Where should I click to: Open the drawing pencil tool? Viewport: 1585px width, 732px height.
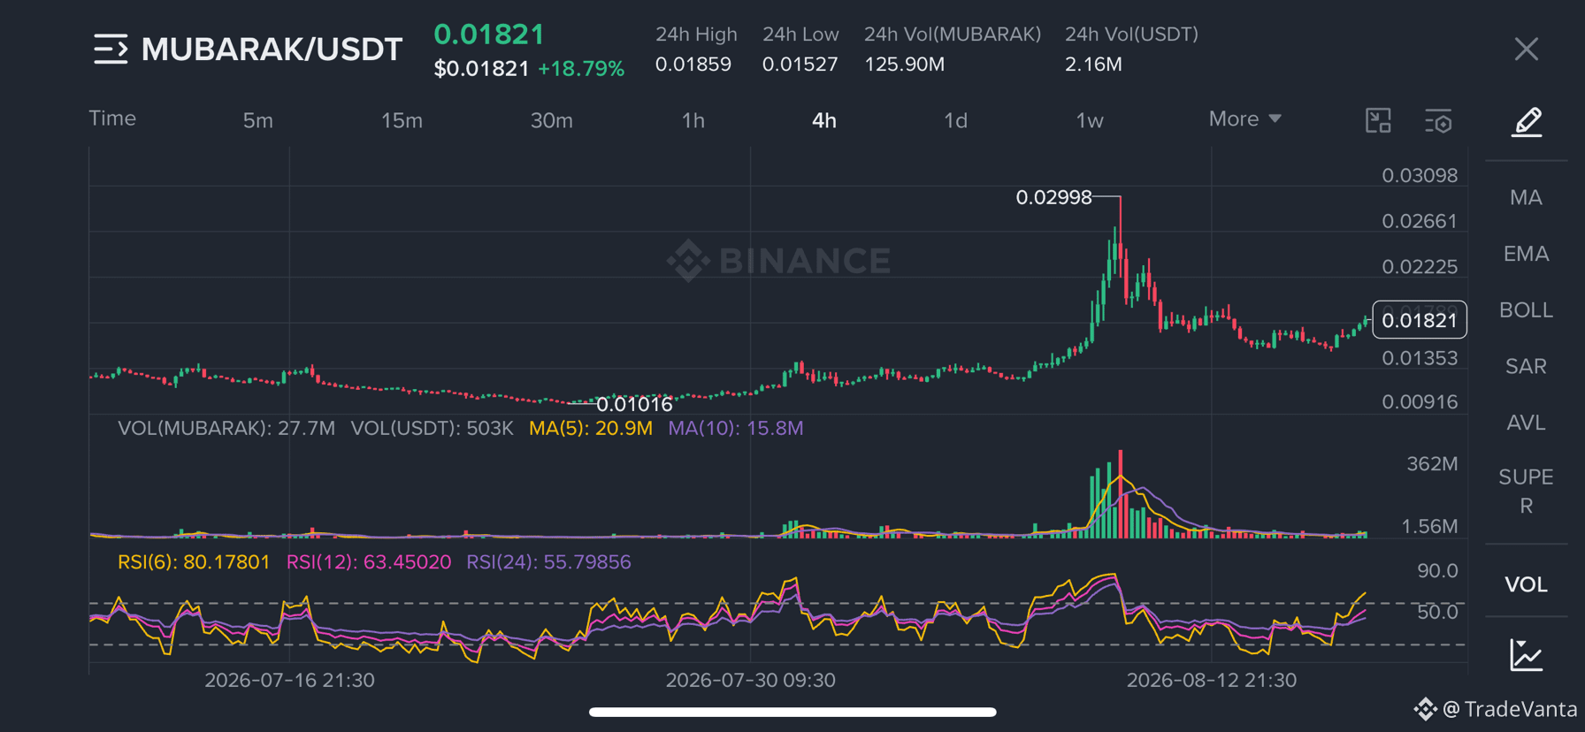(1526, 121)
